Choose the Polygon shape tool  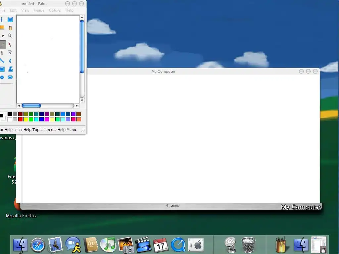[x=10, y=69]
